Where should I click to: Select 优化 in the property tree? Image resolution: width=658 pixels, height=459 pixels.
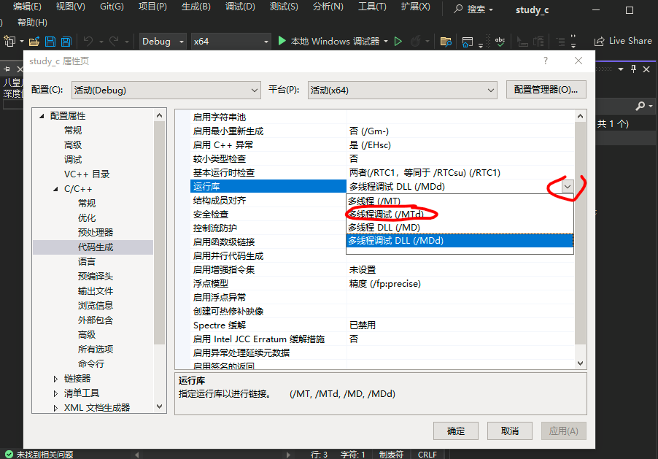87,217
